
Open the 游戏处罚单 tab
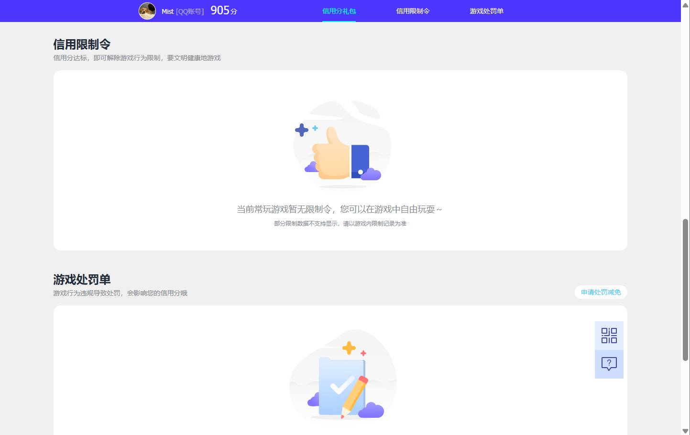tap(486, 11)
